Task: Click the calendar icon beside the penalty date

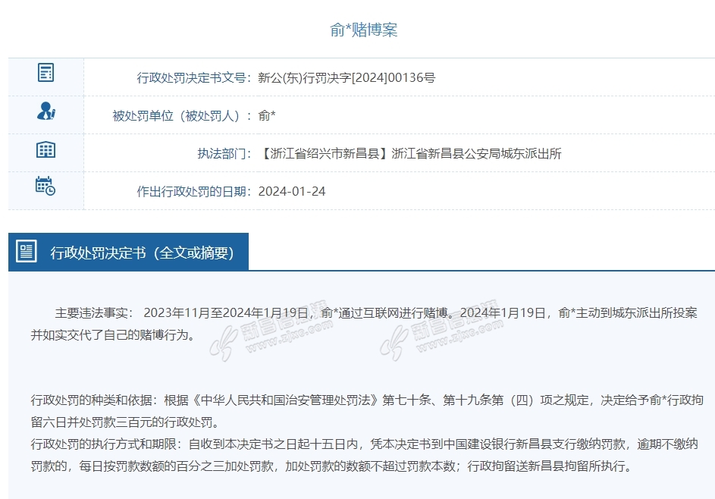Action: (45, 186)
